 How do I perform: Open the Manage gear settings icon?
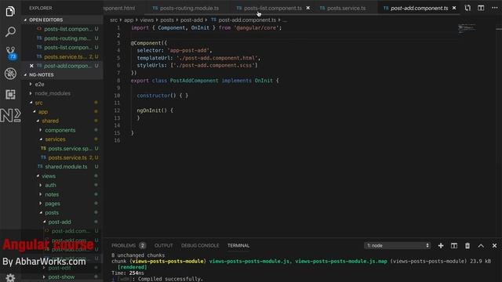(x=10, y=277)
